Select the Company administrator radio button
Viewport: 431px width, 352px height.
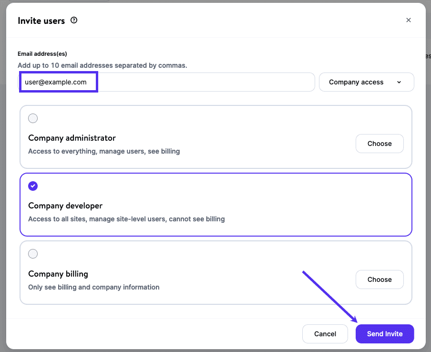pyautogui.click(x=33, y=118)
